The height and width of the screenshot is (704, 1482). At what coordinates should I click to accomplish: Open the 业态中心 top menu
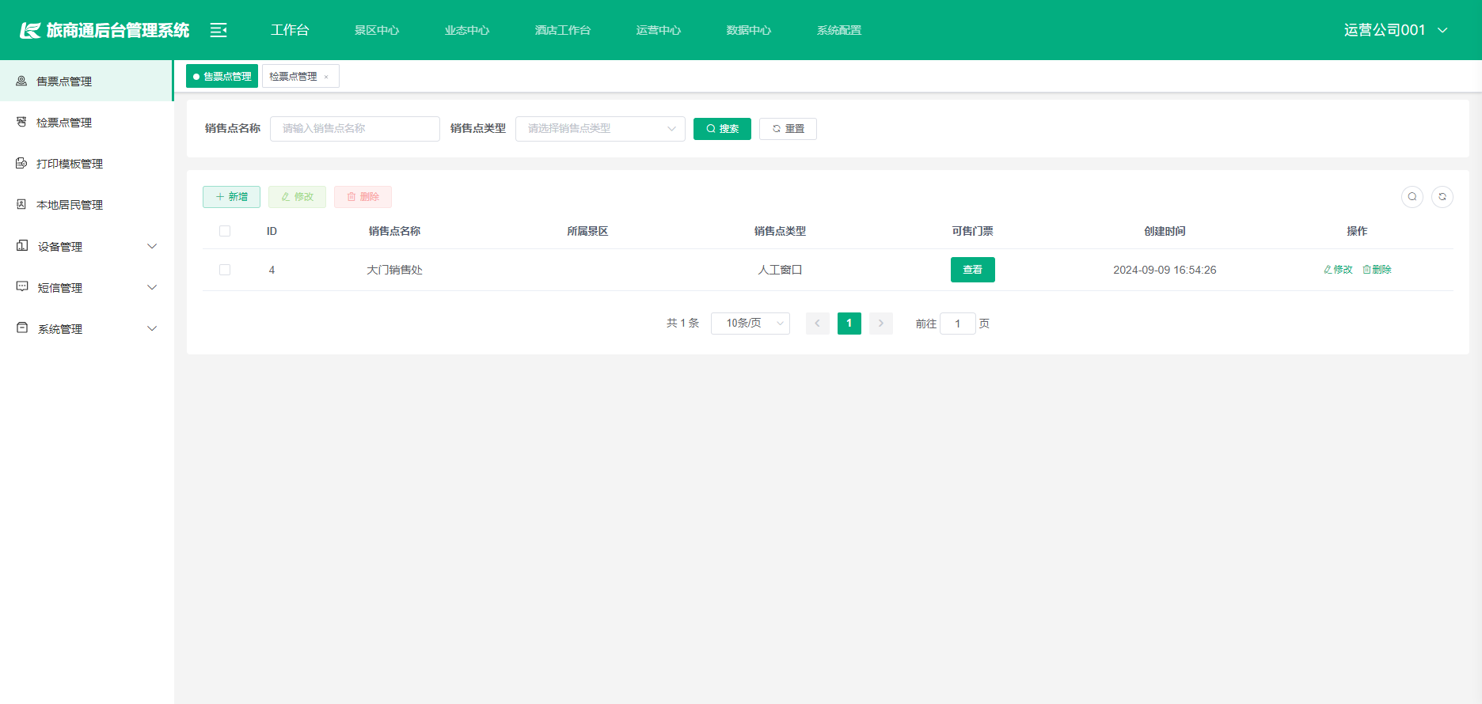click(467, 30)
